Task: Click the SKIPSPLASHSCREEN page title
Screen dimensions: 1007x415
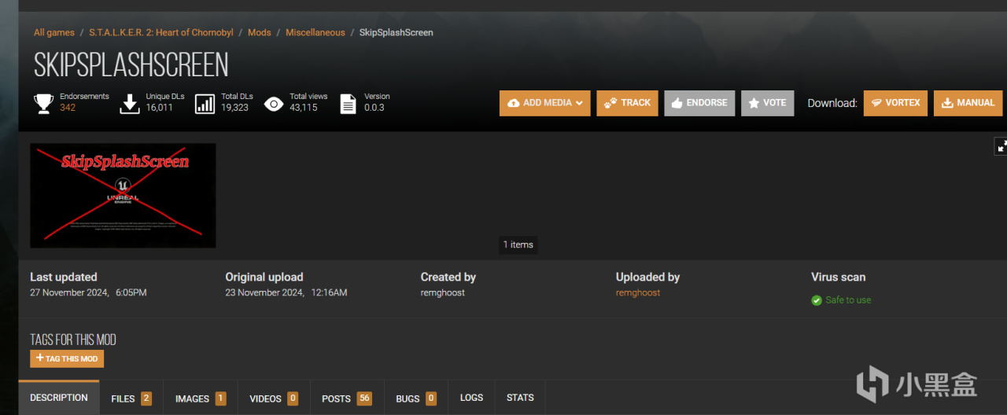Action: coord(131,65)
